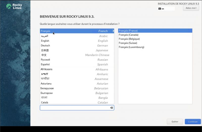Select Français (Canada) locale
Screen dimensions: 202x132
(129, 35)
